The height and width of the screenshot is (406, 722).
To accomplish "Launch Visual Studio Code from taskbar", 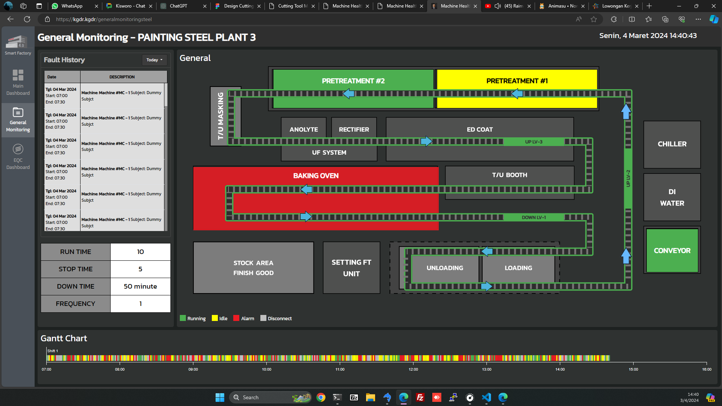I will tap(486, 397).
